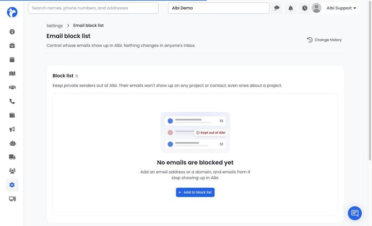
Task: Go back to Settings breadcrumb
Action: (54, 26)
